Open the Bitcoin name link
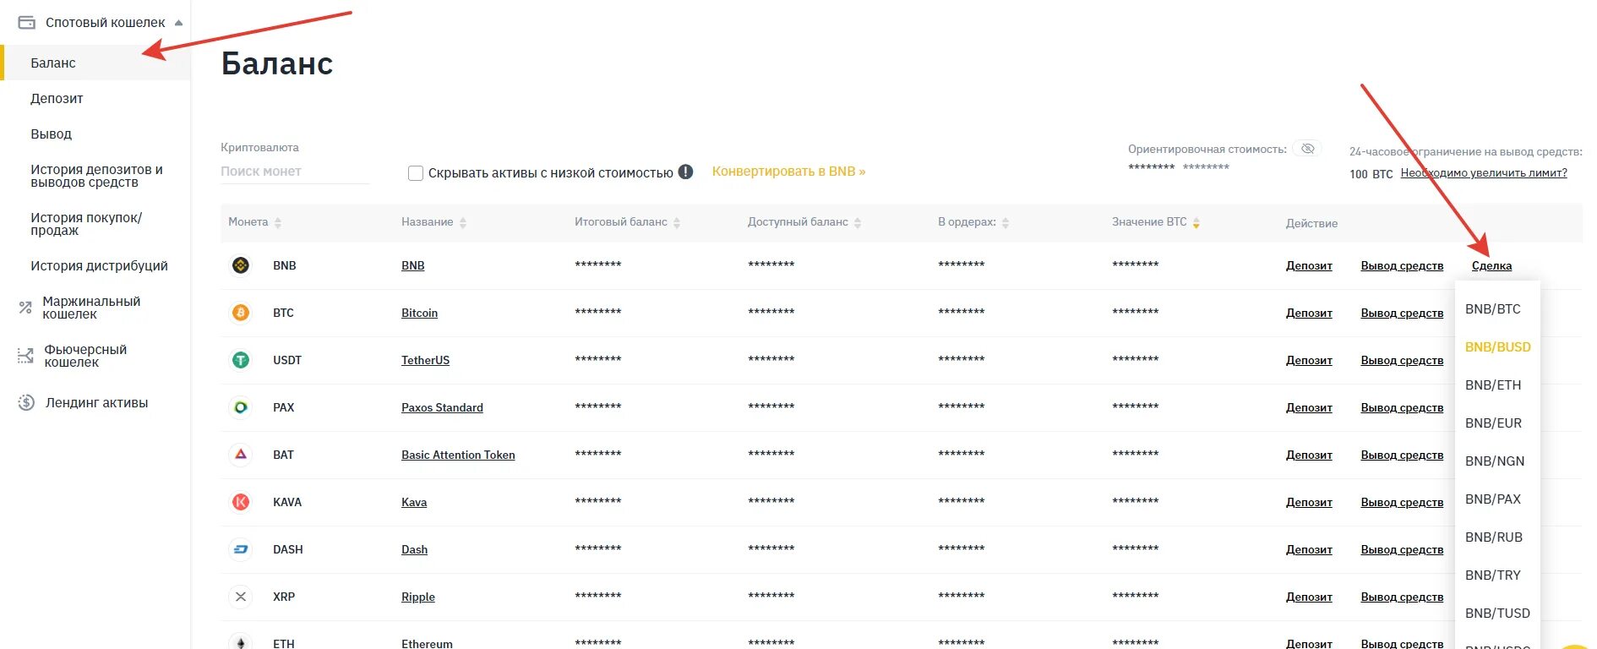This screenshot has height=649, width=1597. [x=419, y=313]
